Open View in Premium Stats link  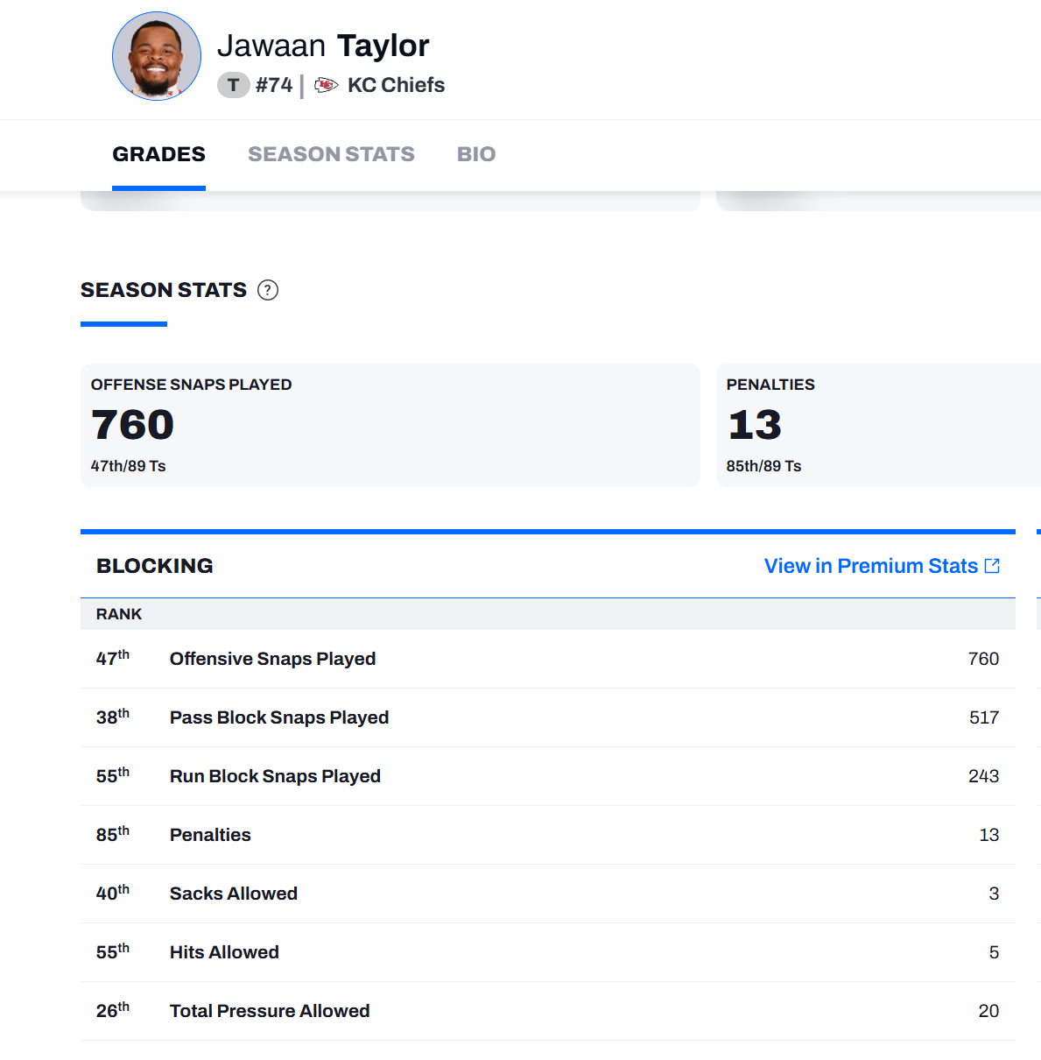click(x=870, y=566)
